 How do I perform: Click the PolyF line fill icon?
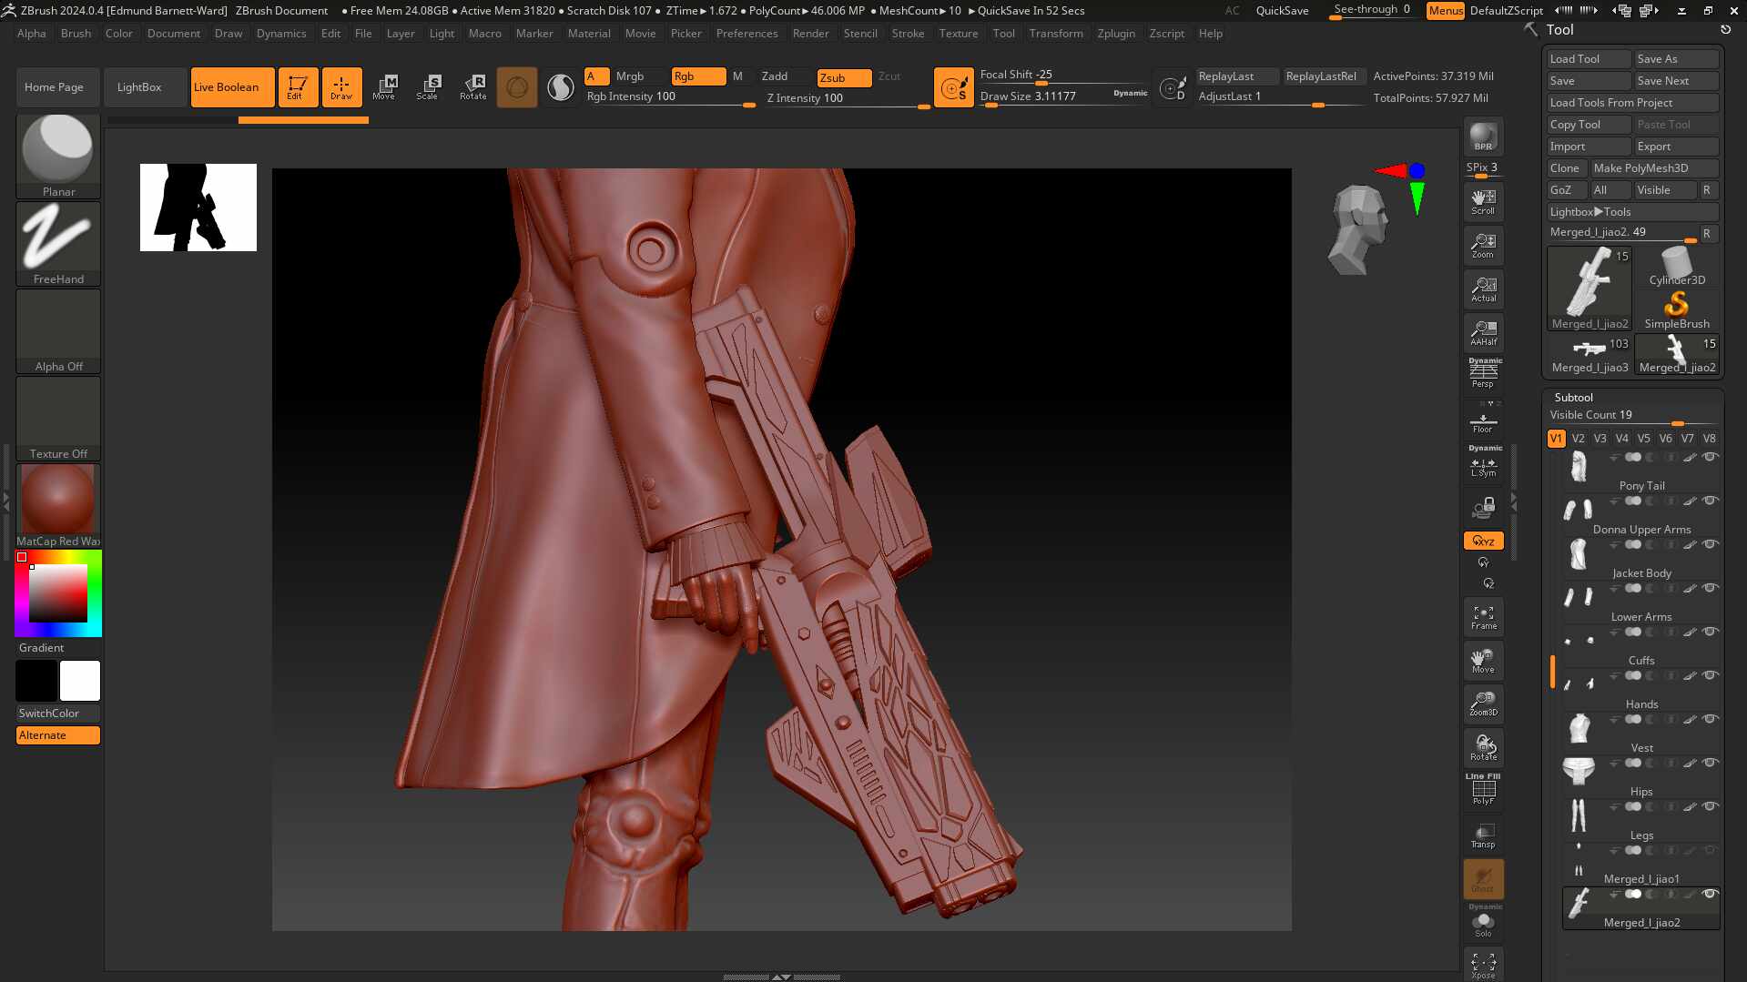(1483, 790)
